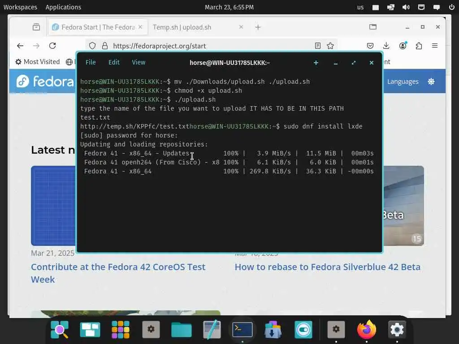Viewport: 459px width, 344px height.
Task: Open Contribute at Fedora 42 CoreOS Test Week article
Action: [x=118, y=273]
